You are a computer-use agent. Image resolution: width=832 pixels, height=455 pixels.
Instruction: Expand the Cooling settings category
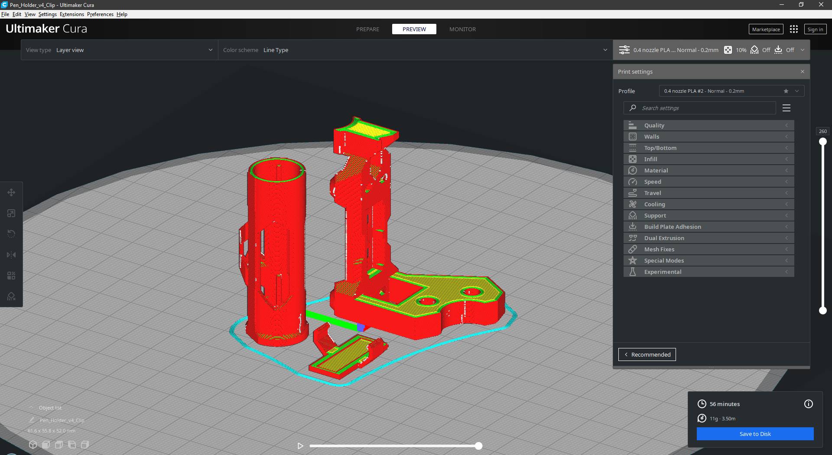(709, 204)
